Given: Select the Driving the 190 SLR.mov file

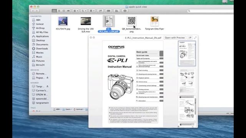Looking at the screenshot, I should pyautogui.click(x=86, y=21).
